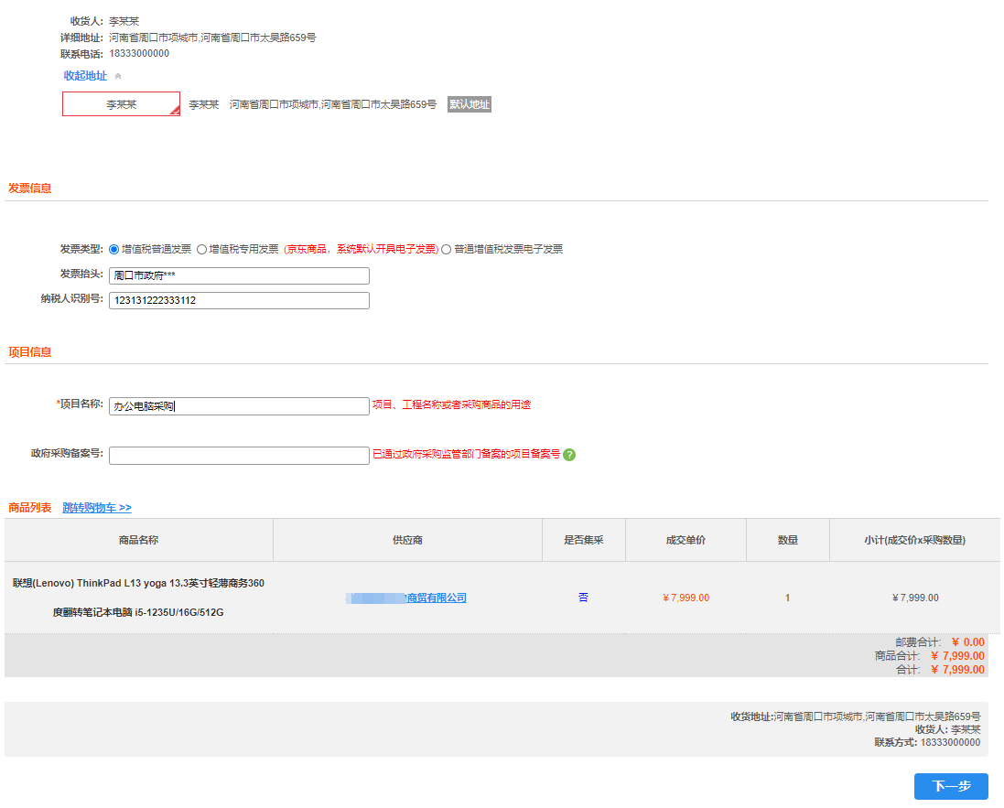Viewport: 1004px width, 808px height.
Task: Select 普通增值税发票电子发票 radio option
Action: click(x=446, y=249)
